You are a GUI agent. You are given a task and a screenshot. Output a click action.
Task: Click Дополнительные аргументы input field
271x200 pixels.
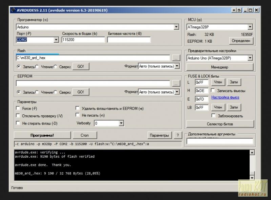click(220, 141)
